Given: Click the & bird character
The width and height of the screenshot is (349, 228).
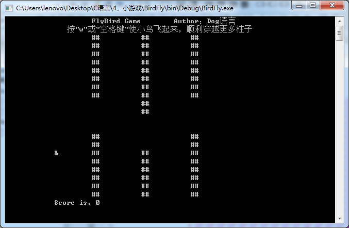Looking at the screenshot, I should point(56,153).
